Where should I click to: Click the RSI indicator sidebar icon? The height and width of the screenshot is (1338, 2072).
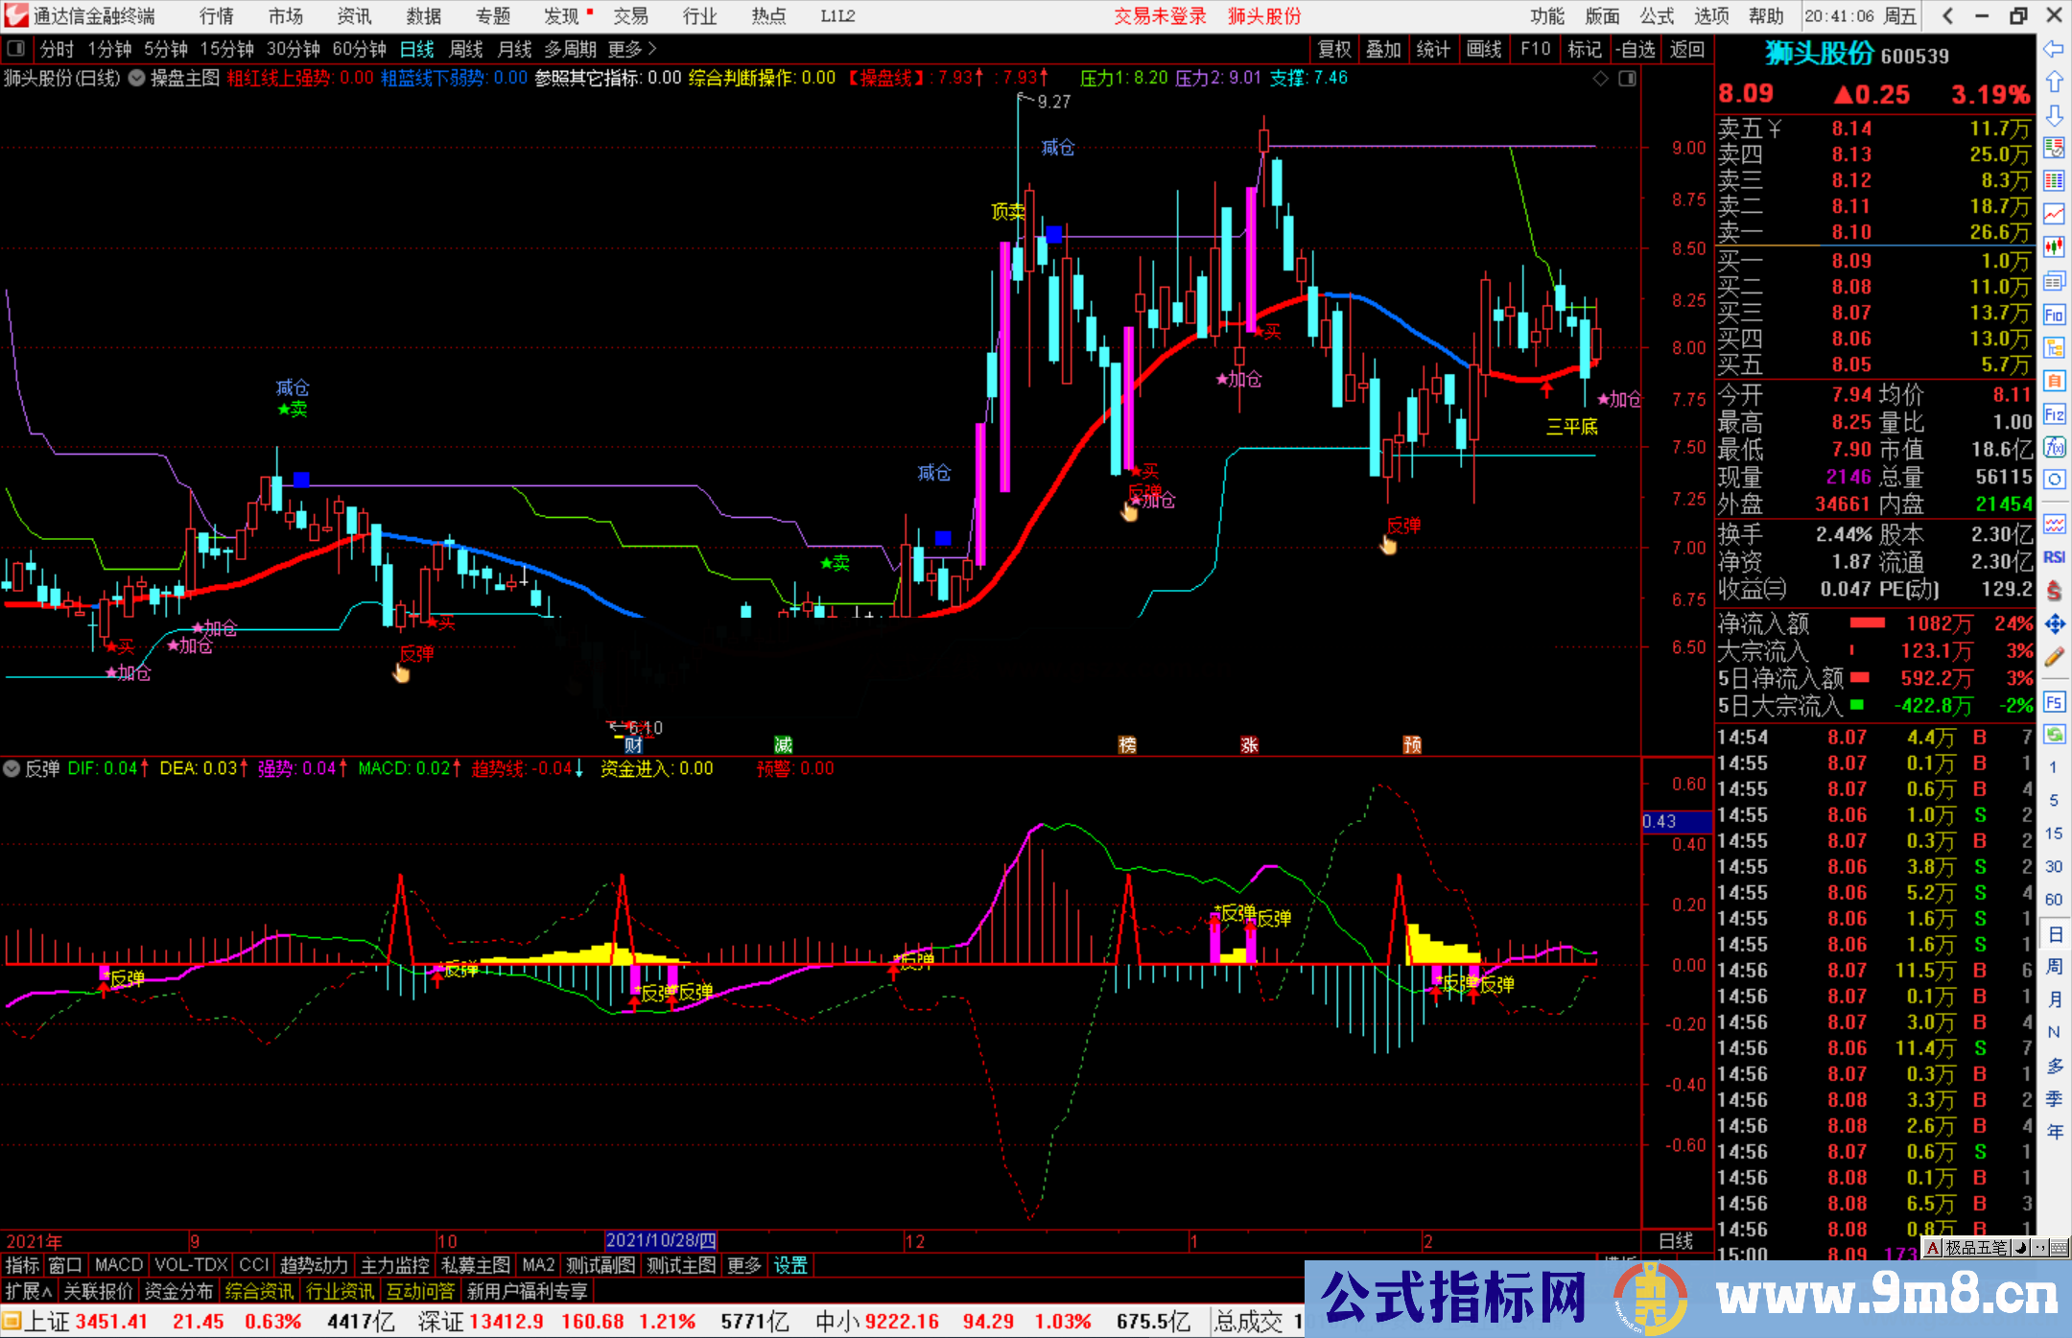[x=2054, y=557]
